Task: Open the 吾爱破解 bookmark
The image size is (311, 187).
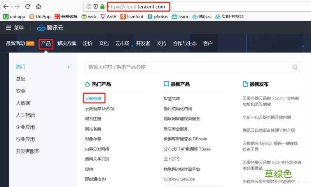Action: pos(66,17)
